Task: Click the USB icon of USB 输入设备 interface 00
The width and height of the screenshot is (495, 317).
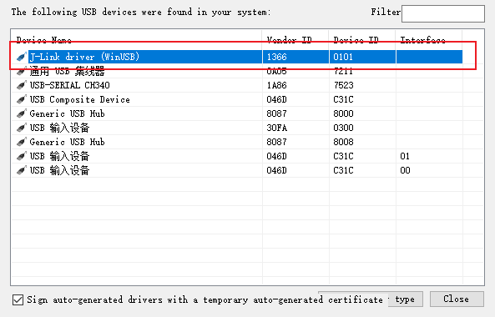Action: (x=22, y=170)
